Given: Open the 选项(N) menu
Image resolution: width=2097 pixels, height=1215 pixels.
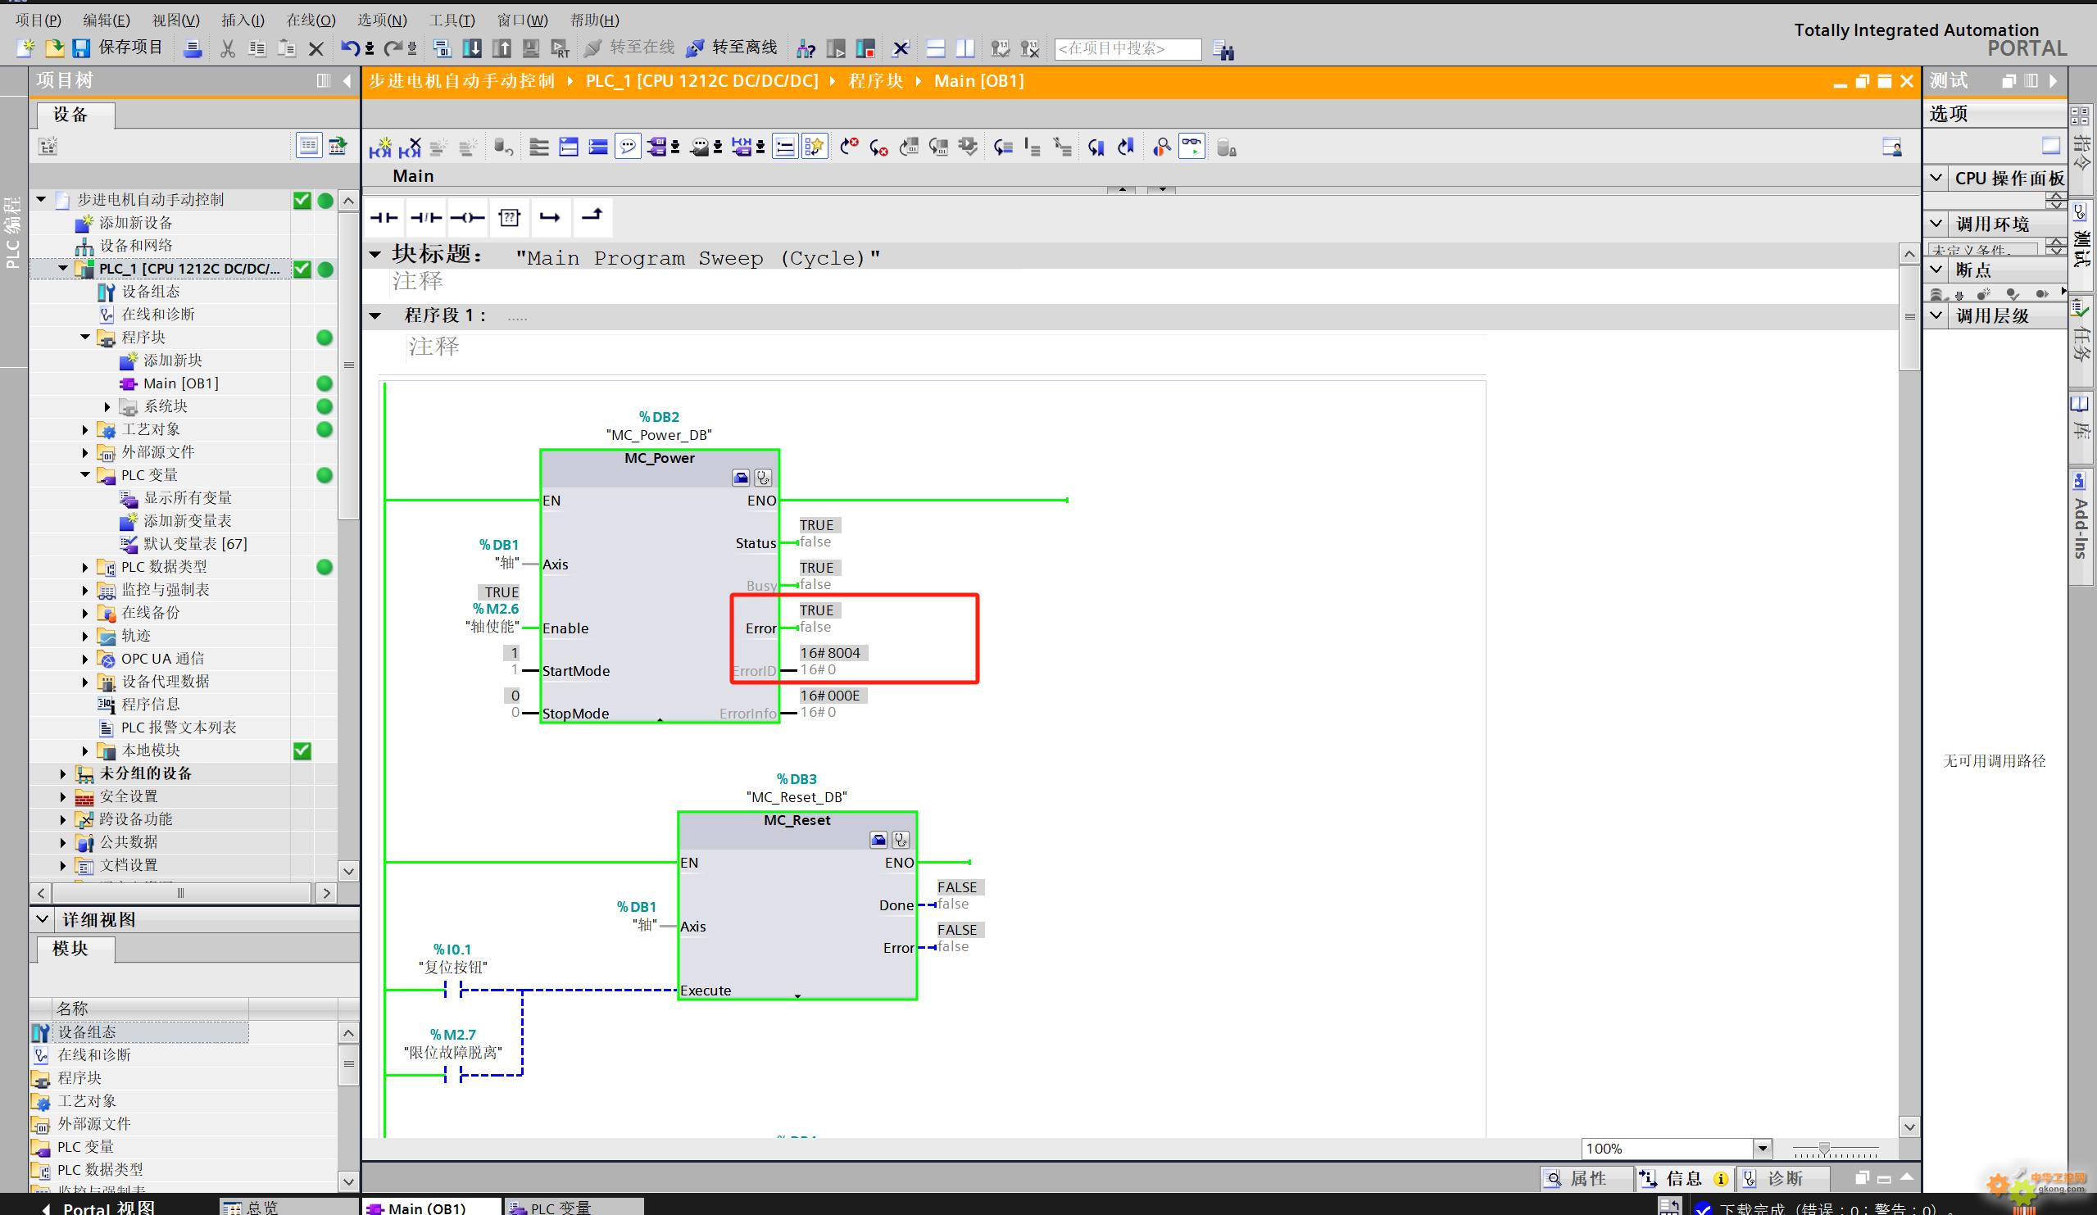Looking at the screenshot, I should [382, 20].
